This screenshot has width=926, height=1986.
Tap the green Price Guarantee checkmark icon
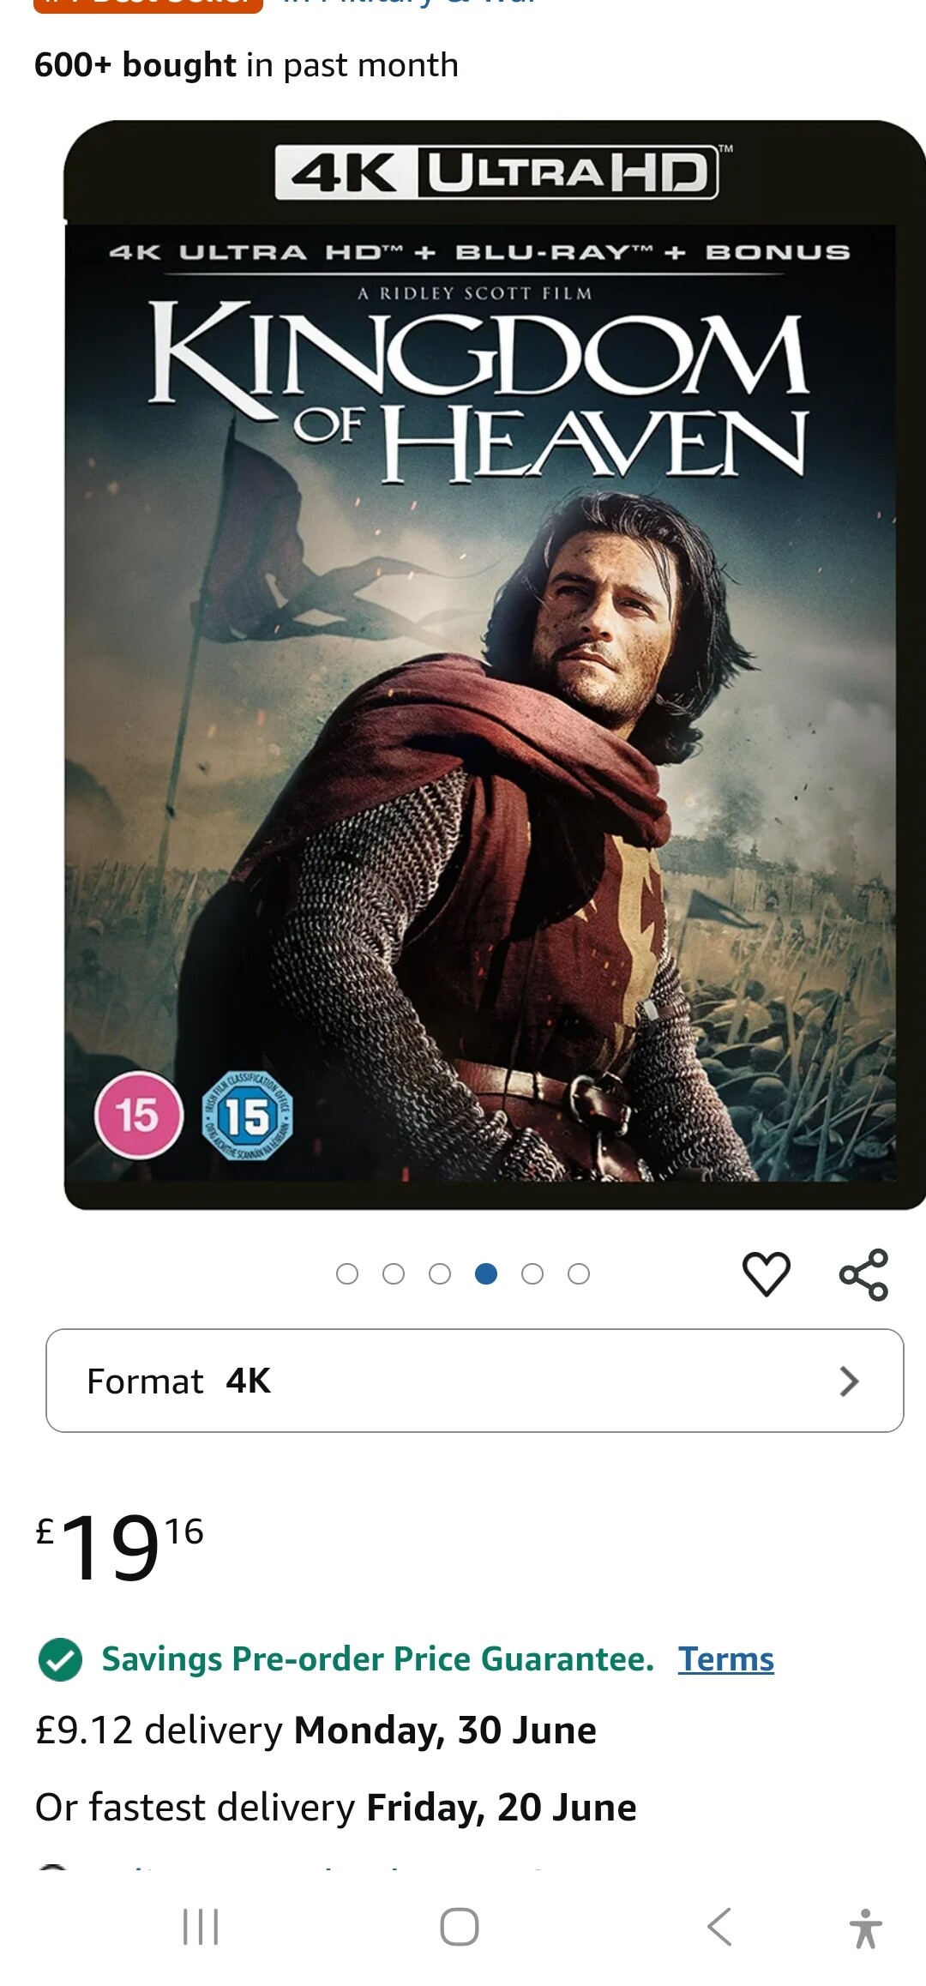60,1659
